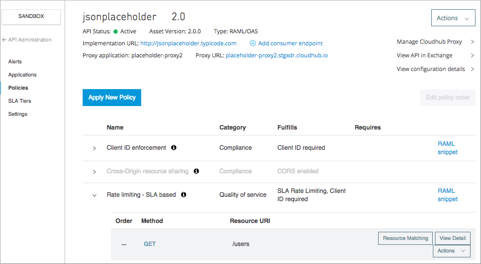Click the /users resource URI
481x264 pixels.
241,244
